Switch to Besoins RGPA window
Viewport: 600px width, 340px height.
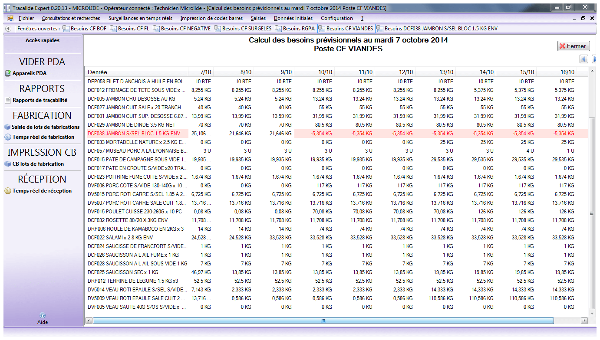pyautogui.click(x=295, y=29)
